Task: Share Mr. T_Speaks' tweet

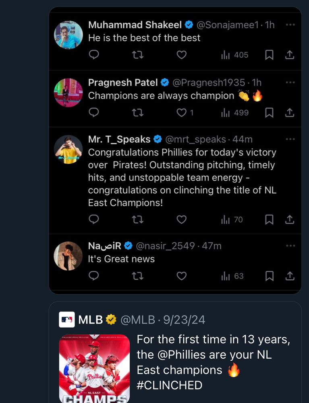Action: (290, 220)
